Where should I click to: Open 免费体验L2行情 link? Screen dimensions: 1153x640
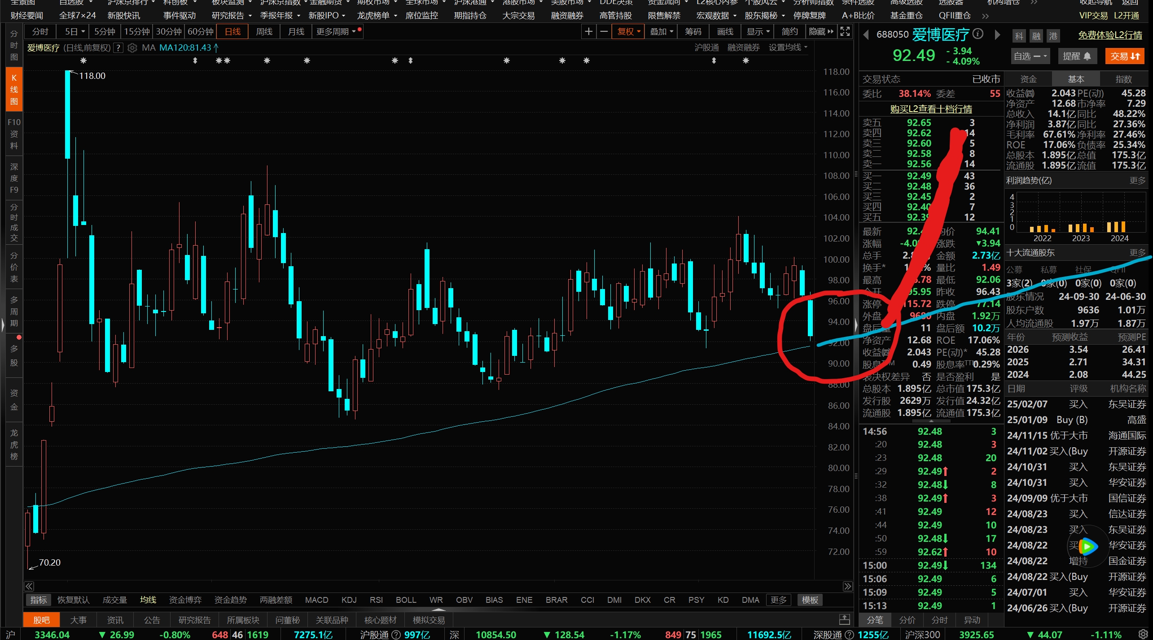[1110, 35]
